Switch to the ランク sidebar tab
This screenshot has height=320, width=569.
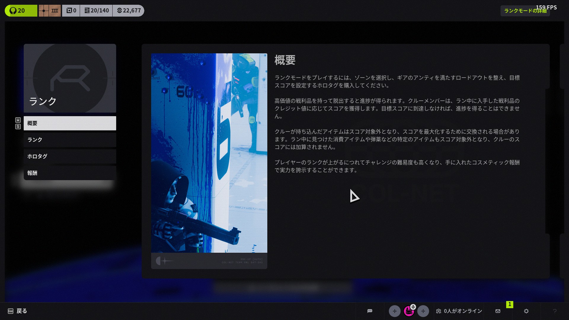pyautogui.click(x=70, y=140)
